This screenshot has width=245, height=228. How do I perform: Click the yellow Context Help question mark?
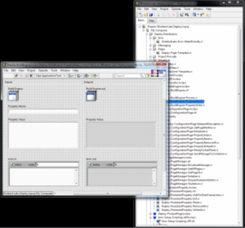coord(148,76)
